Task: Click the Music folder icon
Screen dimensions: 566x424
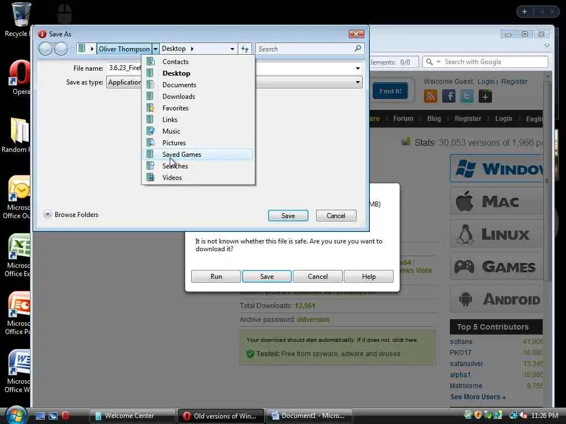Action: click(150, 131)
